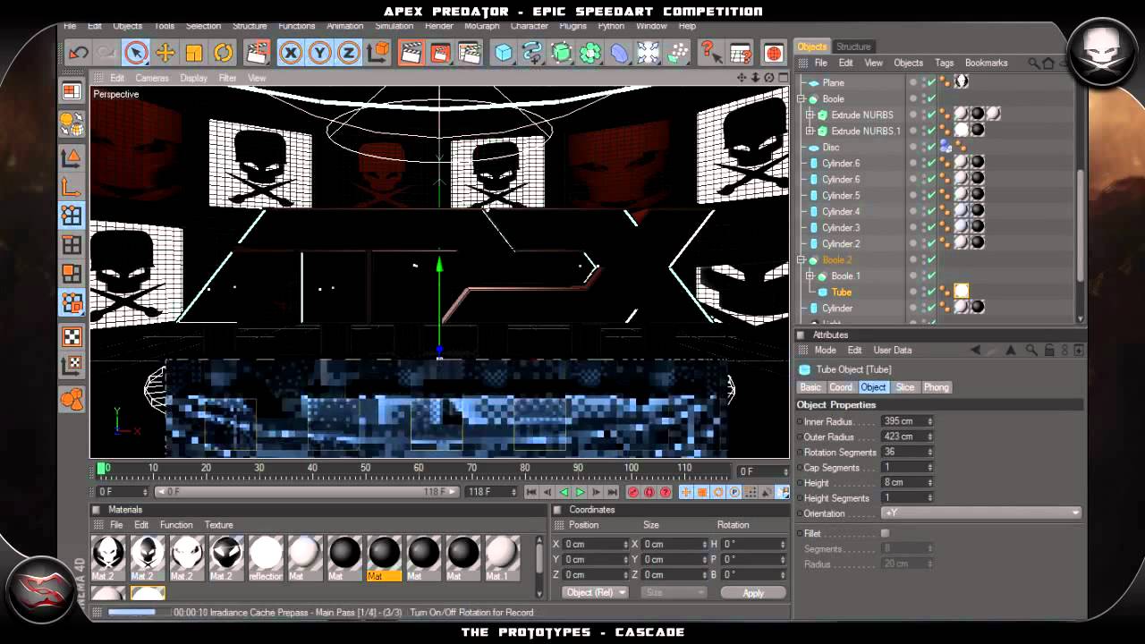Click red record keyframe button
The image size is (1145, 644).
click(x=633, y=492)
